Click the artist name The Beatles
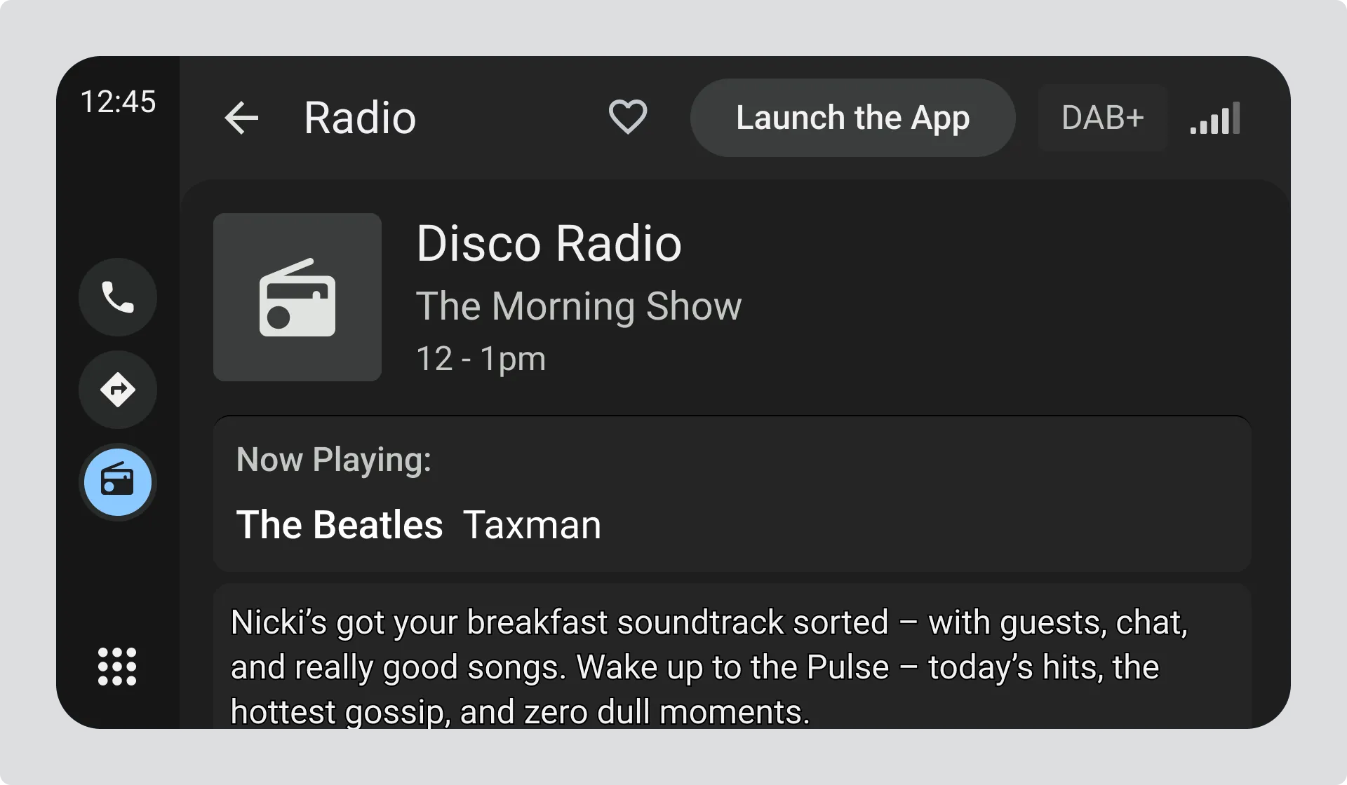The width and height of the screenshot is (1347, 785). [x=340, y=525]
